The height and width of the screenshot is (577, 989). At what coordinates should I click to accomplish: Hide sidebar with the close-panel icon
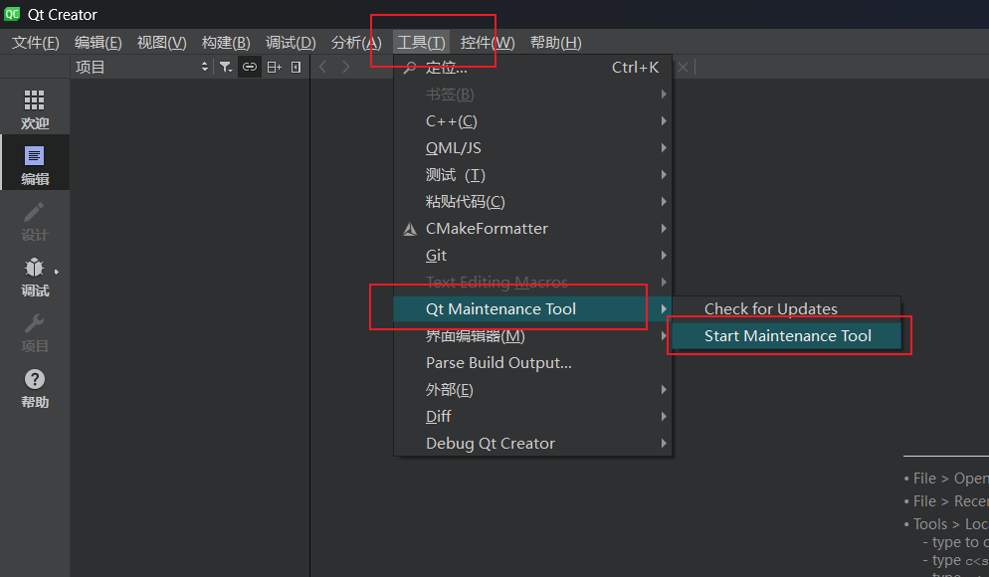point(296,67)
